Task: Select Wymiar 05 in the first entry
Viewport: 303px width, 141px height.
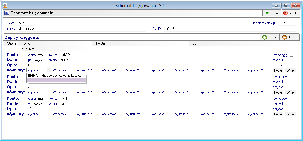Action: [133, 70]
